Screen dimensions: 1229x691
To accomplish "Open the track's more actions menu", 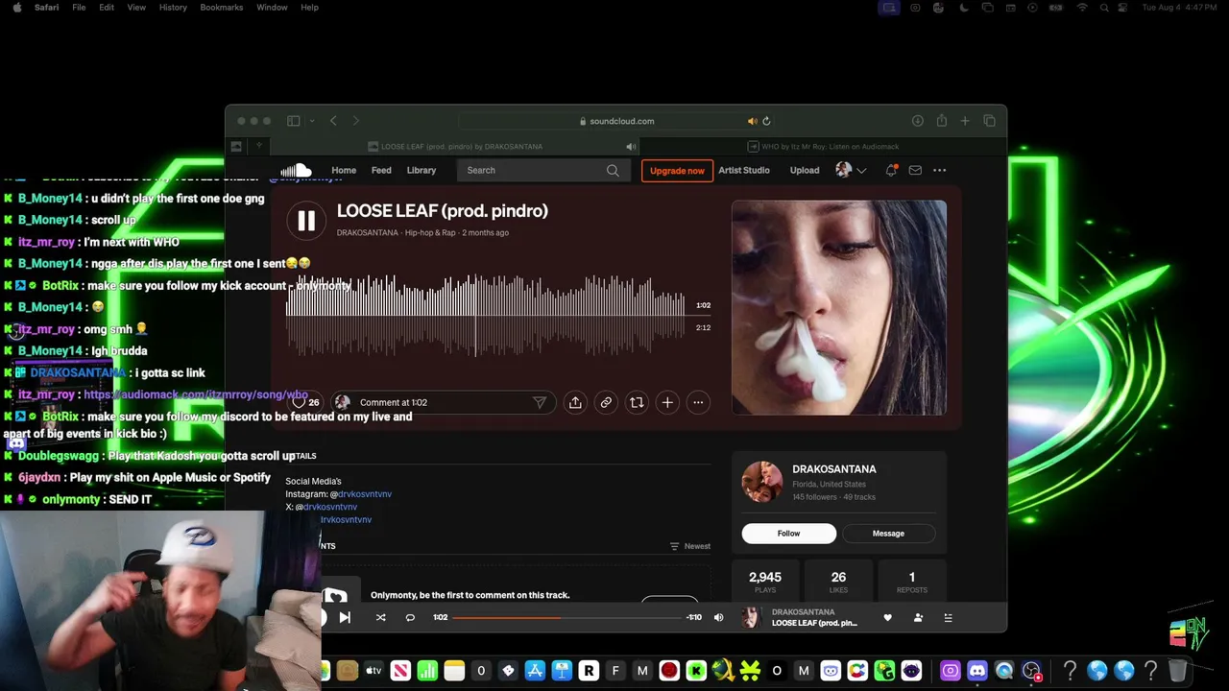I will click(698, 403).
